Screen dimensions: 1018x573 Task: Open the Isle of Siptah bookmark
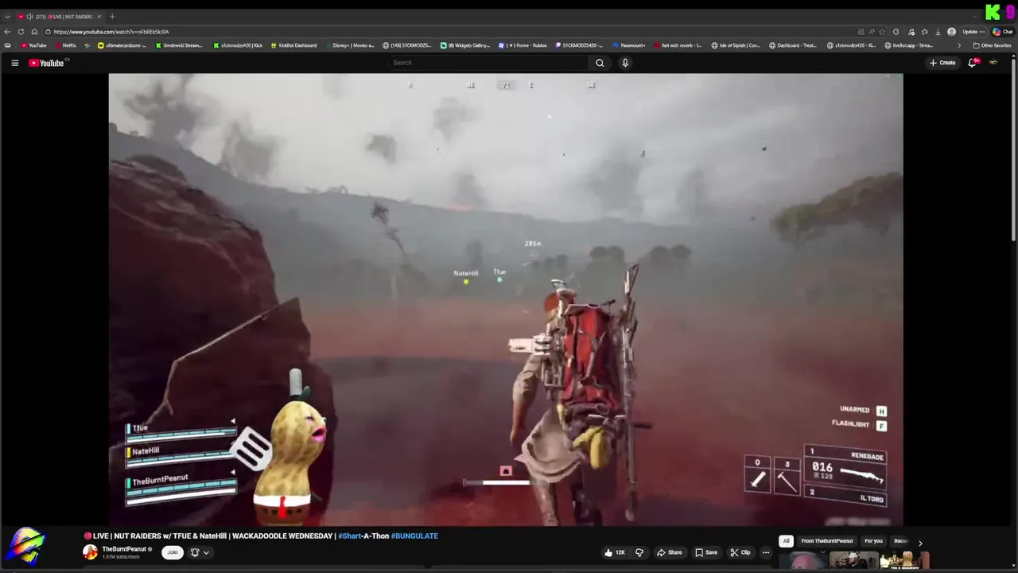click(736, 45)
